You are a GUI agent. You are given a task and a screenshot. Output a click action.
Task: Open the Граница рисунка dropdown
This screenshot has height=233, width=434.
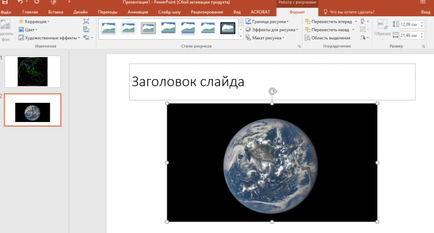[267, 21]
